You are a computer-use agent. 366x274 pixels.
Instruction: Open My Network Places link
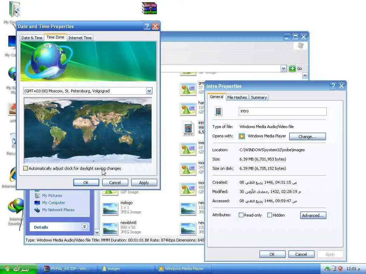(x=58, y=210)
